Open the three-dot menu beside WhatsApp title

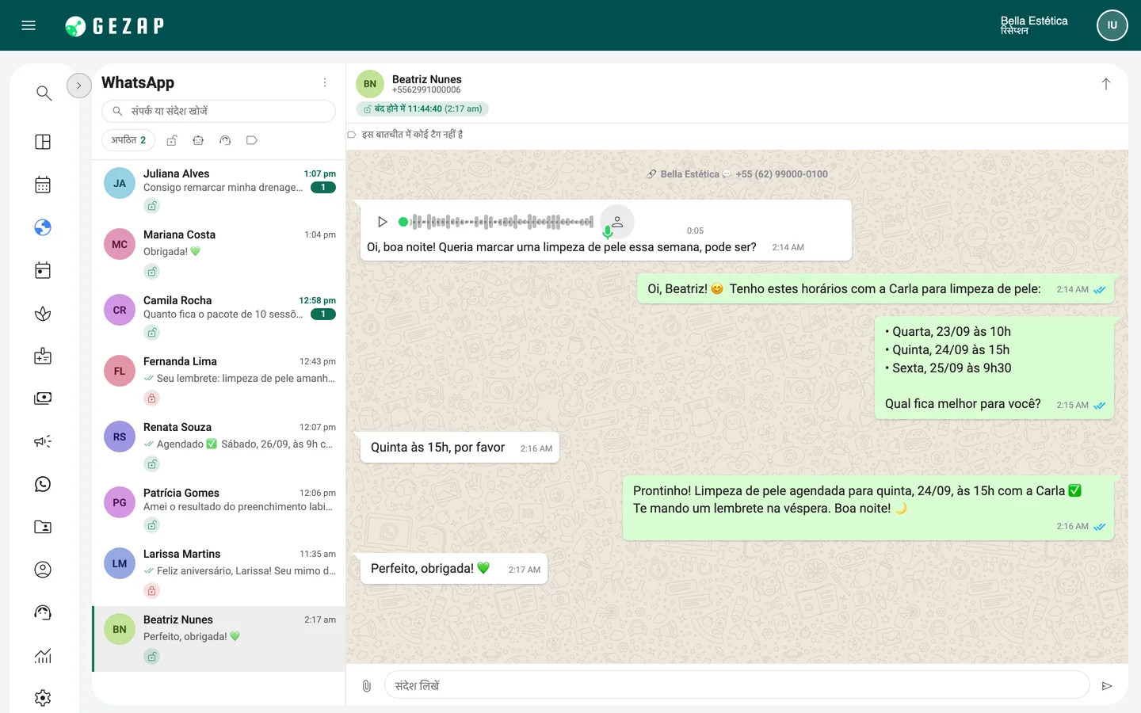point(325,82)
